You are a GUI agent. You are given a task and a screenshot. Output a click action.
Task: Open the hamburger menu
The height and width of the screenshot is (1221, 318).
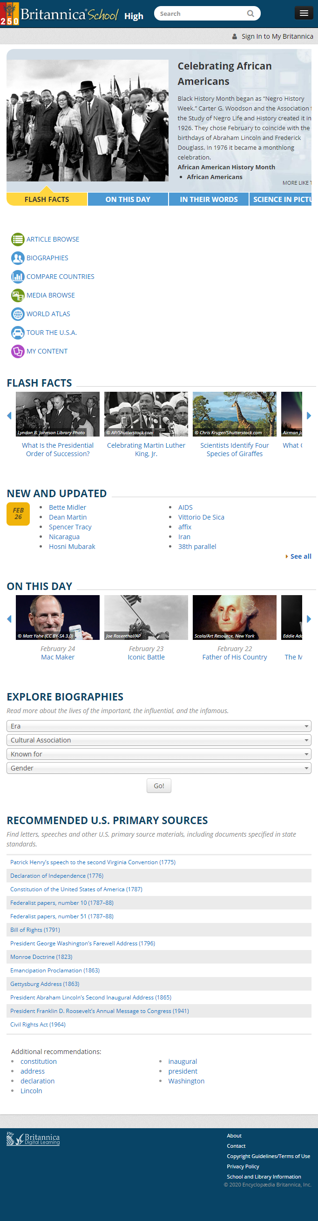pyautogui.click(x=303, y=13)
